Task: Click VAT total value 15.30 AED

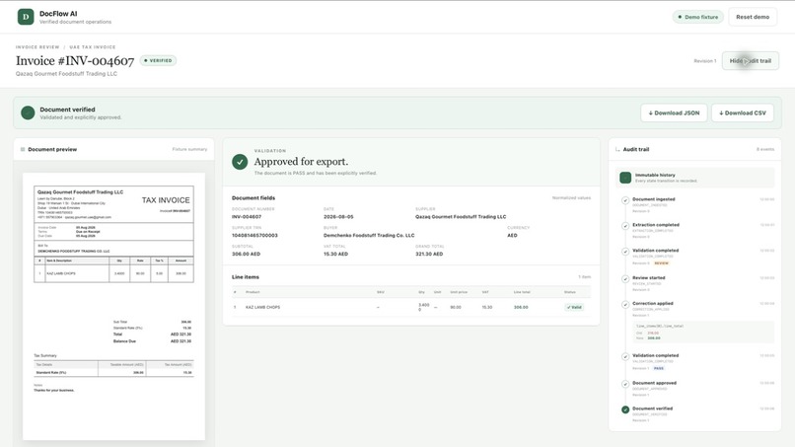Action: click(x=335, y=254)
